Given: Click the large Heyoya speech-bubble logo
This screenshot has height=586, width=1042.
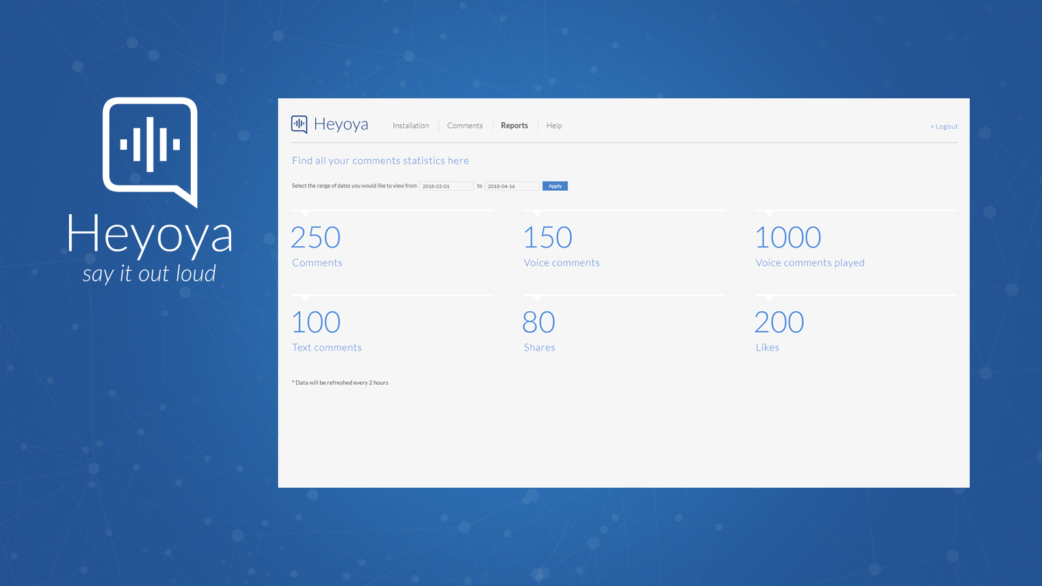Looking at the screenshot, I should point(150,152).
